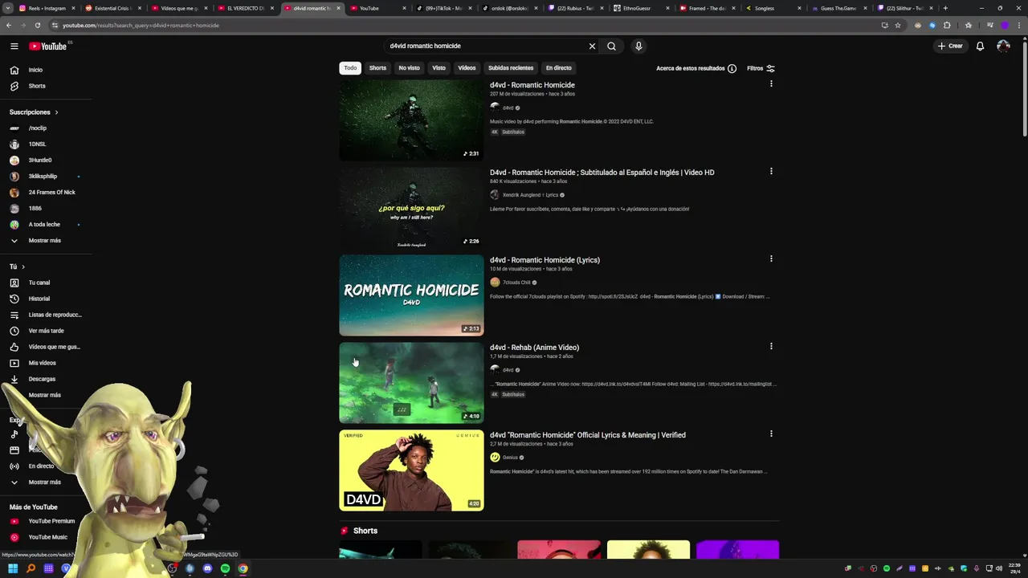Play d4vd - Romantic Homicide thumbnail

point(411,120)
